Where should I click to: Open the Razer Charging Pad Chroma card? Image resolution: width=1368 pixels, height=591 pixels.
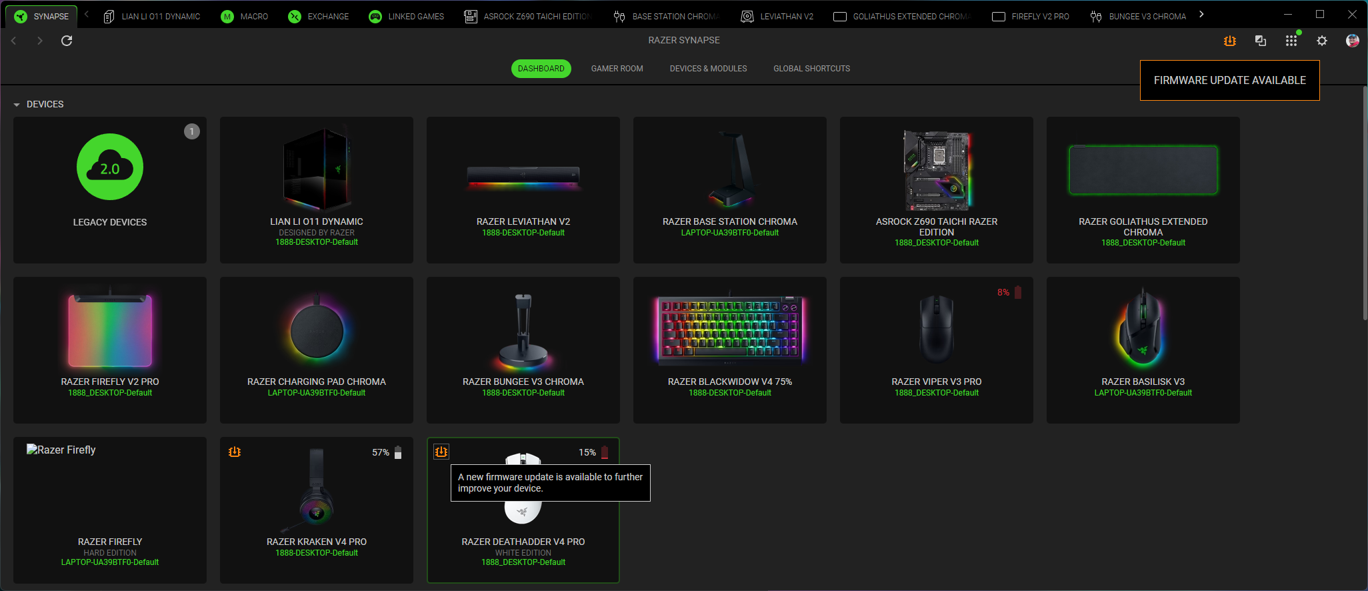(x=317, y=350)
